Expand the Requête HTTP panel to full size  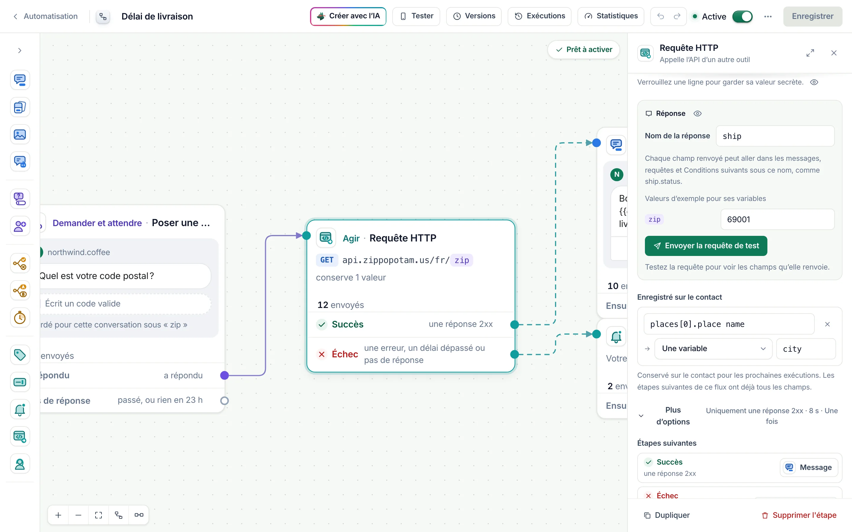coord(810,53)
